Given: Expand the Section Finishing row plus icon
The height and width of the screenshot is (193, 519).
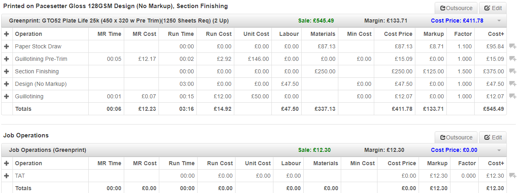Looking at the screenshot, I should coord(6,71).
